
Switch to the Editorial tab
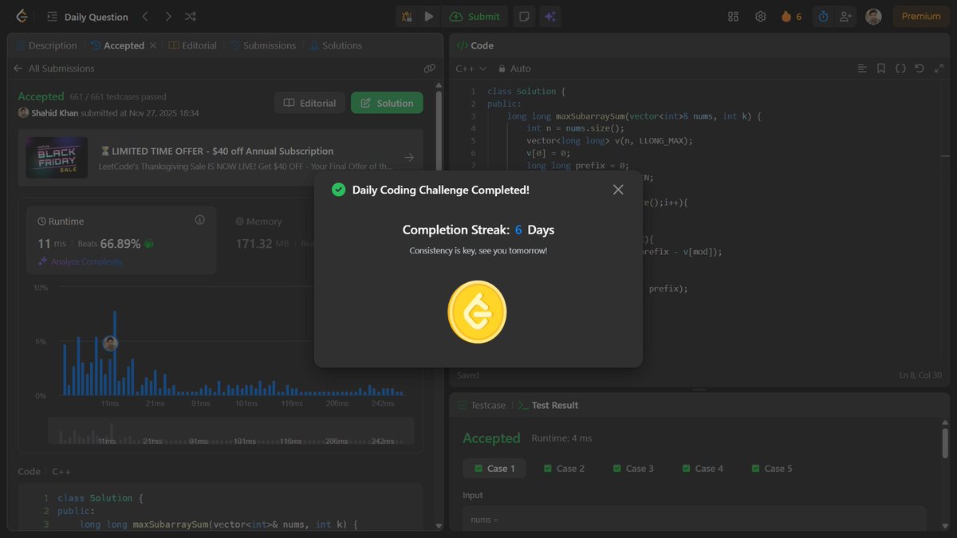click(x=192, y=45)
